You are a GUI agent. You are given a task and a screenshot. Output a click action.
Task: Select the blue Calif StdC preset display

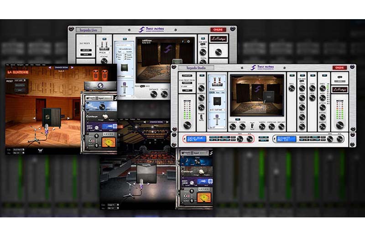[197, 139]
